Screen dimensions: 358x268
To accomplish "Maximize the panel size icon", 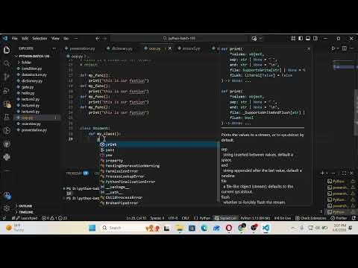I will tap(344, 173).
